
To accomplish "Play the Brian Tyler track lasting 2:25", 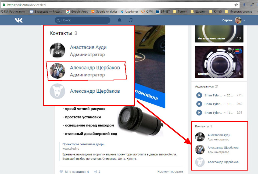I will (199, 95).
